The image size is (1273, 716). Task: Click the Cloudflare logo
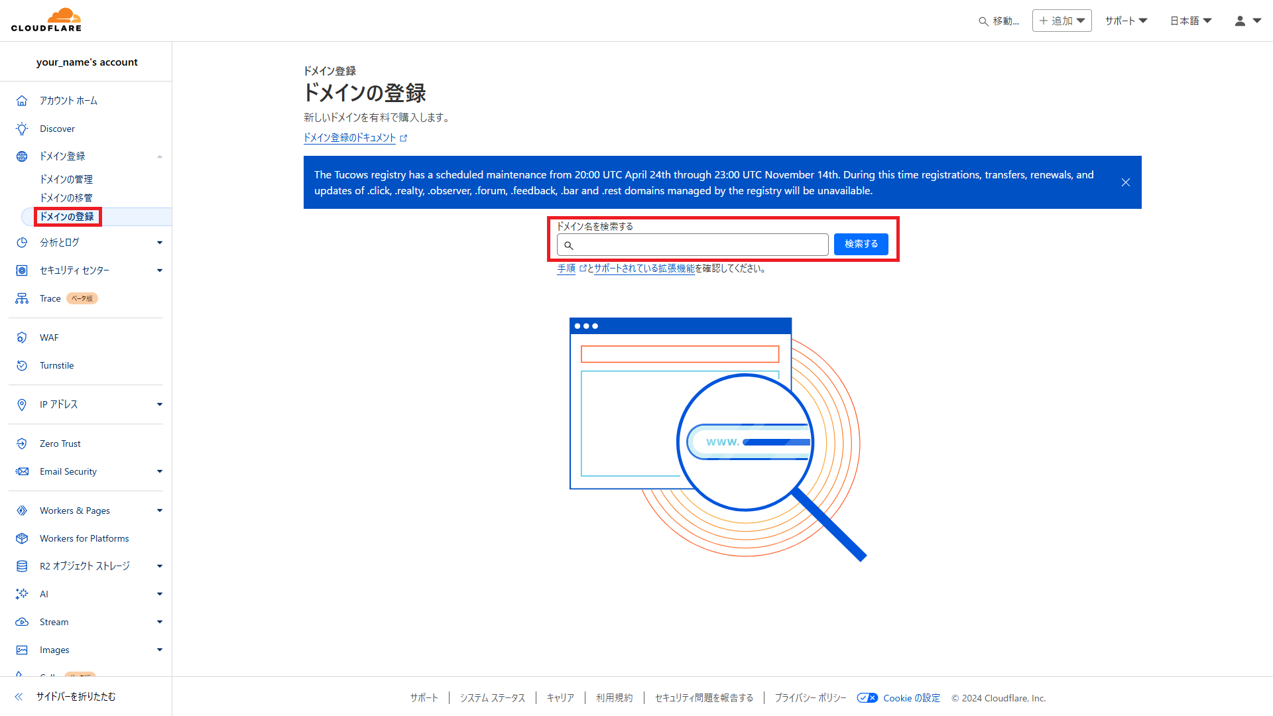[x=46, y=20]
